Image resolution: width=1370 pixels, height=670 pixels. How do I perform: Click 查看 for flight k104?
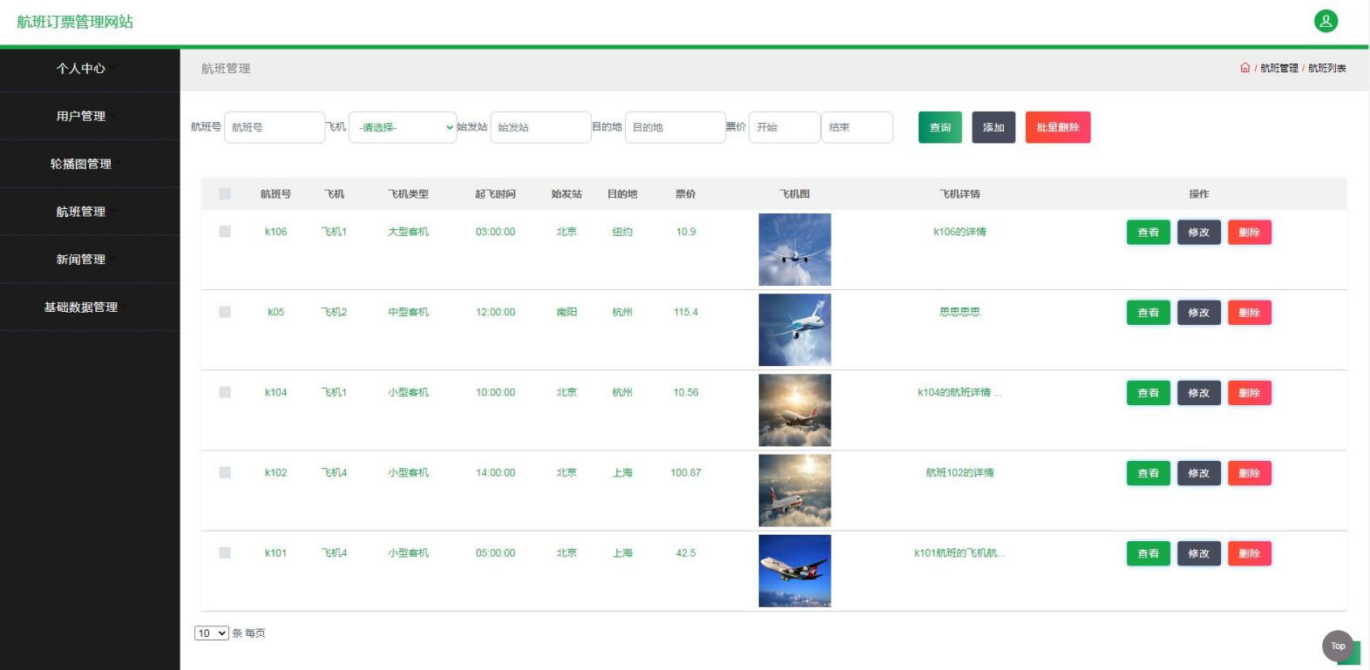point(1148,393)
